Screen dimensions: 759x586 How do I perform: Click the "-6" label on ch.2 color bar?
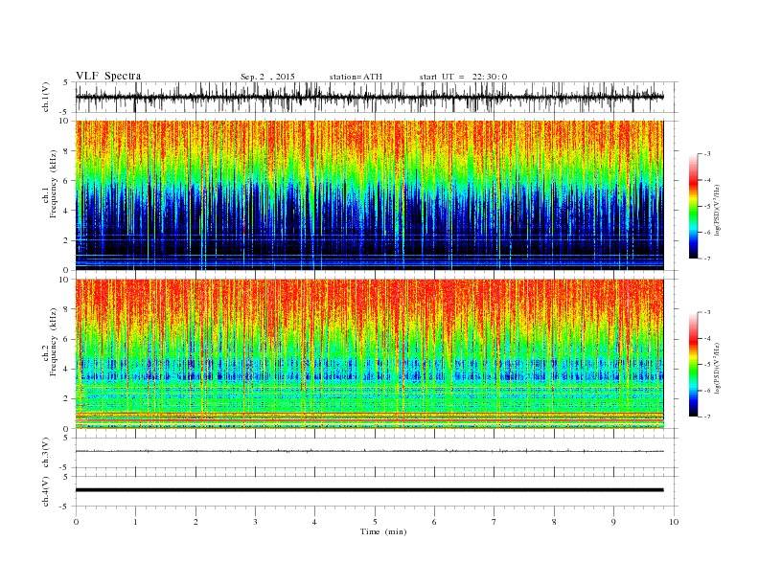[707, 391]
